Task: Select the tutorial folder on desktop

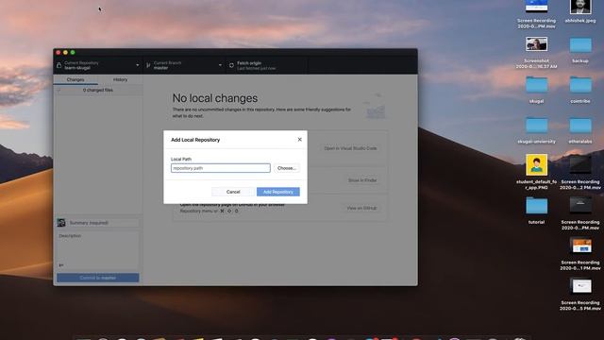Action: click(x=536, y=211)
